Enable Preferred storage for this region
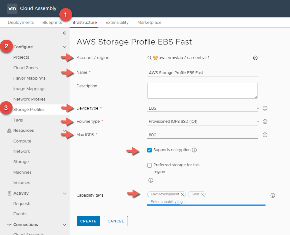Image resolution: width=290 pixels, height=235 pixels. point(150,165)
